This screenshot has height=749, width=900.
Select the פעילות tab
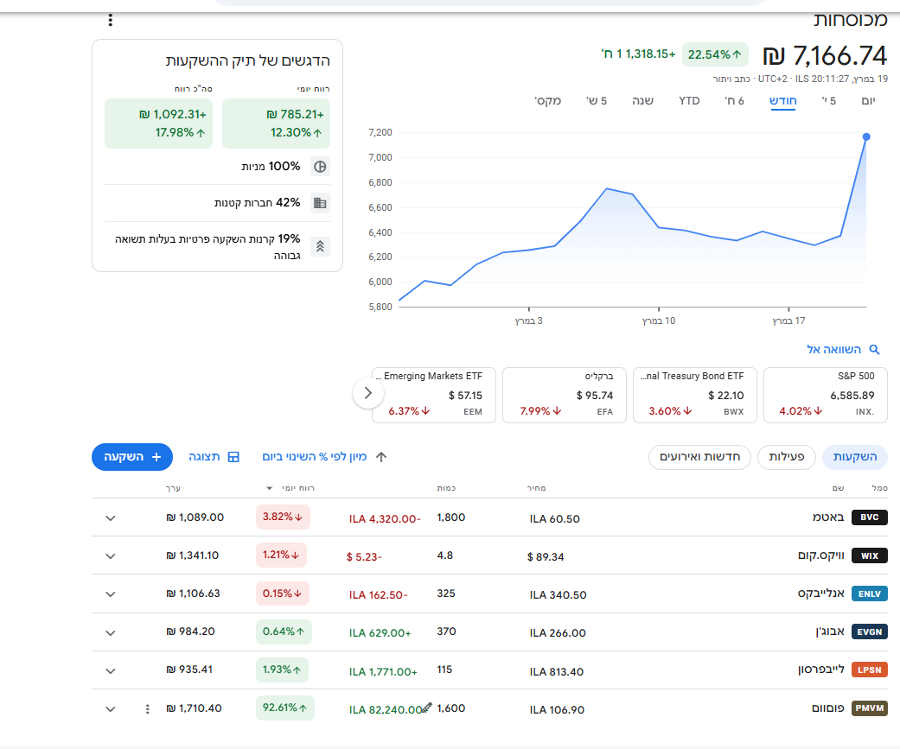787,457
